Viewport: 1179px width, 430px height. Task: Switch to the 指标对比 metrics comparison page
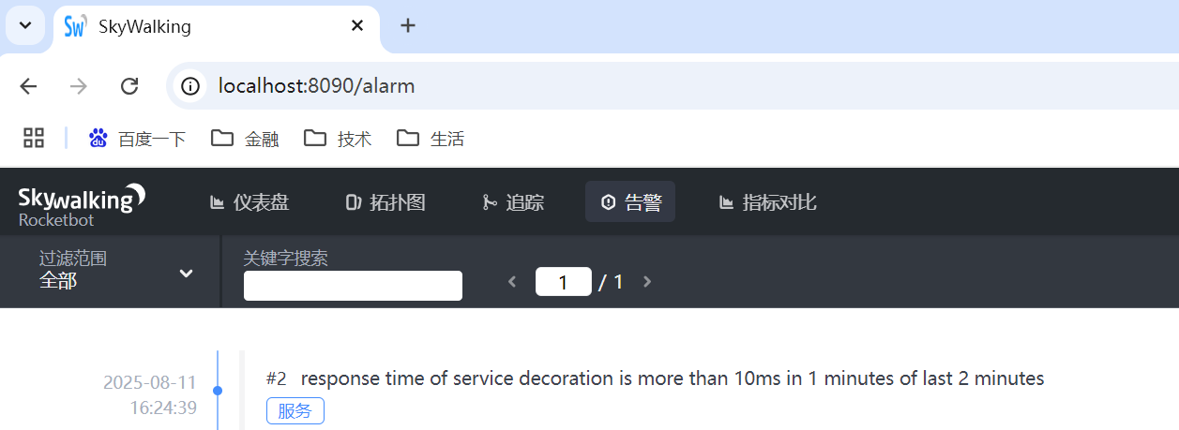(x=767, y=202)
